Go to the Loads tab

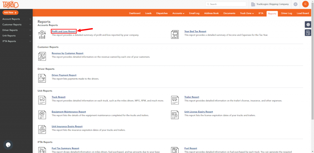pyautogui.click(x=148, y=13)
